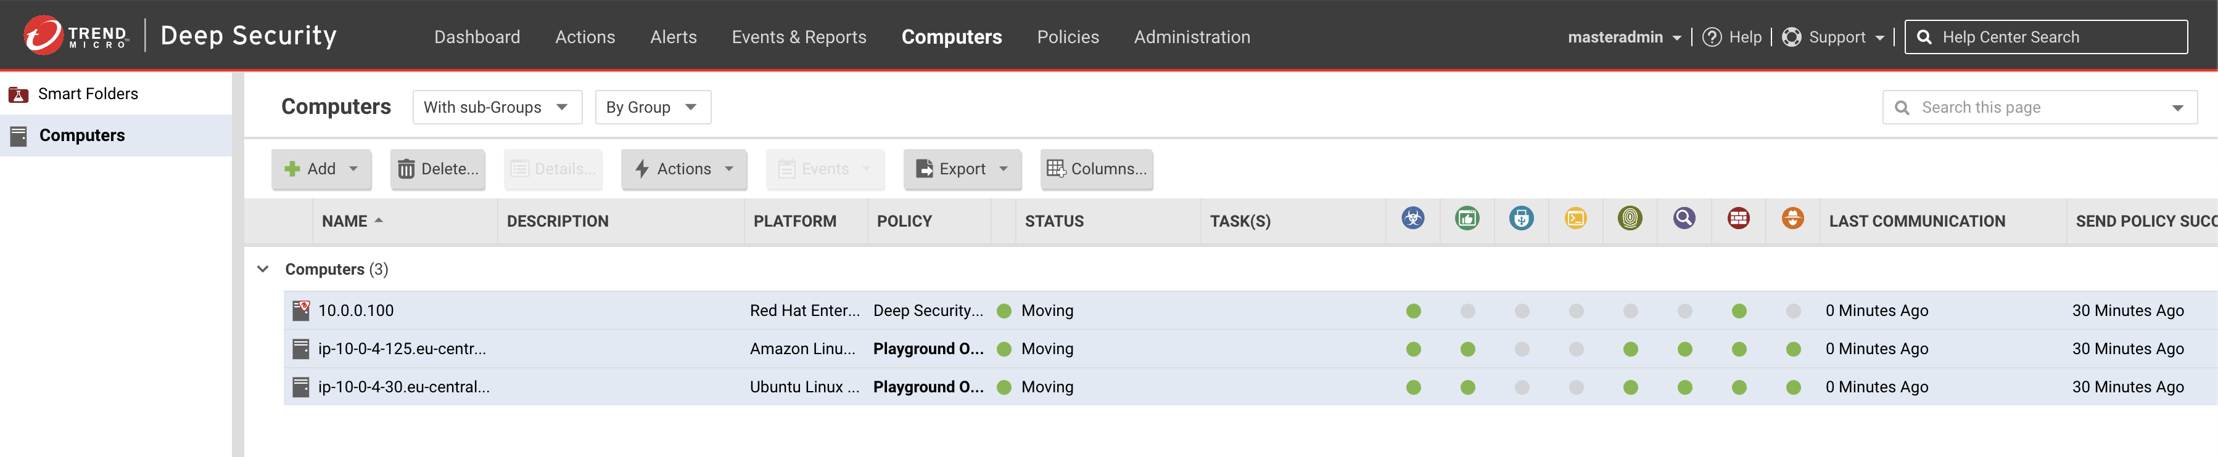This screenshot has width=2218, height=457.
Task: Open the Actions toolbar dropdown
Action: (683, 169)
